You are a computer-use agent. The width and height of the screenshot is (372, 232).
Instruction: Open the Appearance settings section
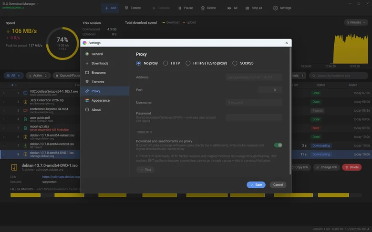point(104,100)
